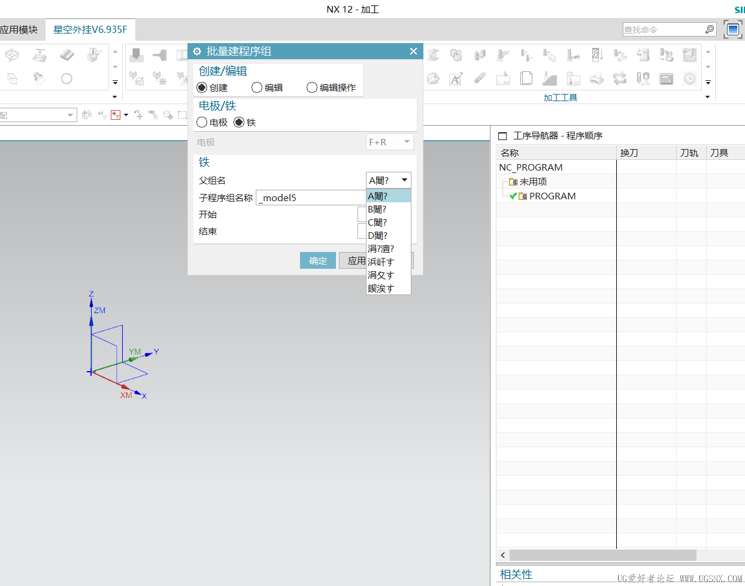
Task: Click the blank document pages icon
Action: pyautogui.click(x=526, y=78)
